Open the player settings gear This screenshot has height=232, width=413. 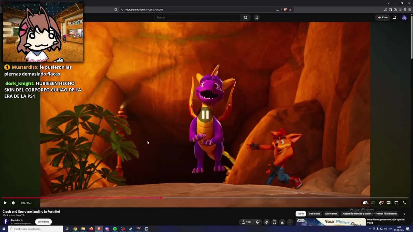point(381,203)
